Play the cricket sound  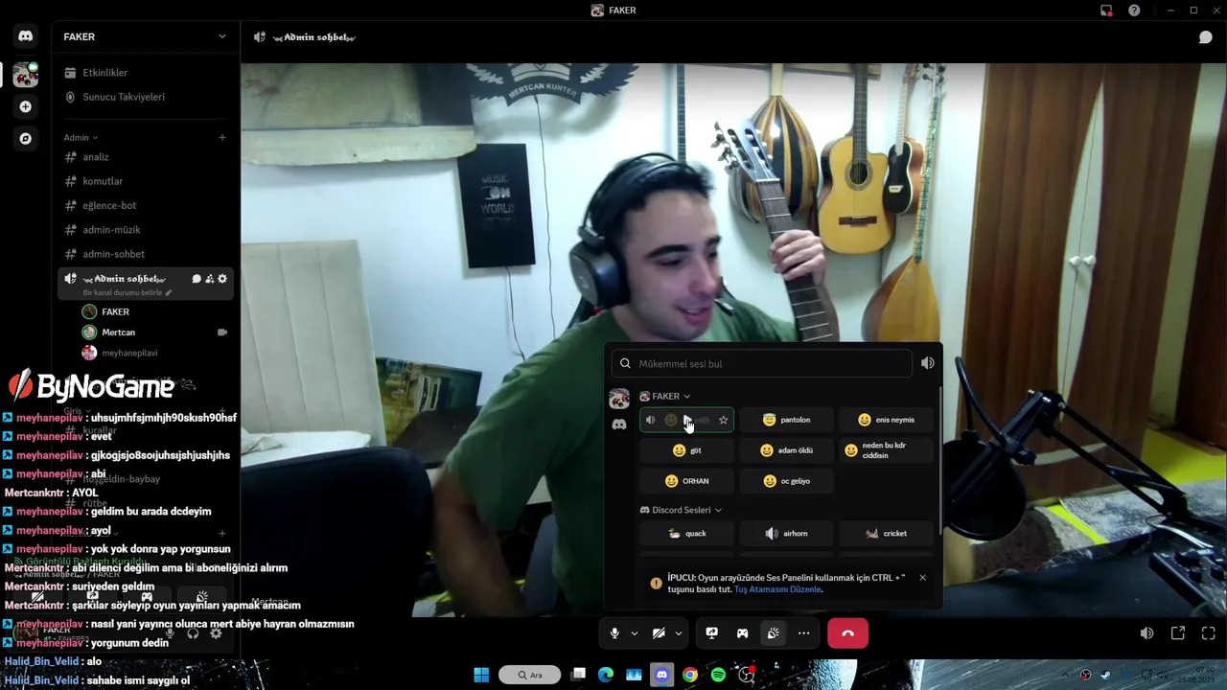click(886, 534)
